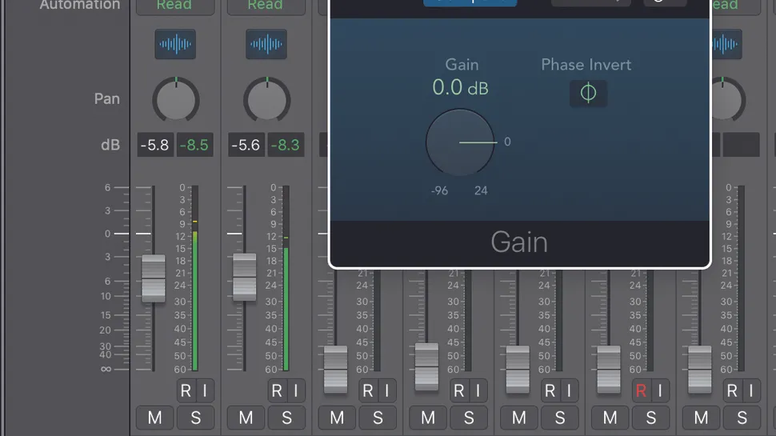Mute the first channel strip

click(155, 418)
